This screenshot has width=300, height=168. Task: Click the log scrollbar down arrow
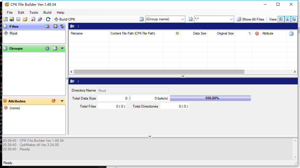pyautogui.click(x=295, y=157)
